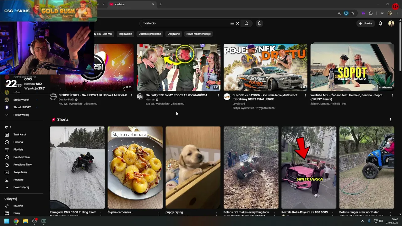Viewport: 402px width, 226px height.
Task: Open the Chrome three-dot menu
Action: tap(398, 13)
